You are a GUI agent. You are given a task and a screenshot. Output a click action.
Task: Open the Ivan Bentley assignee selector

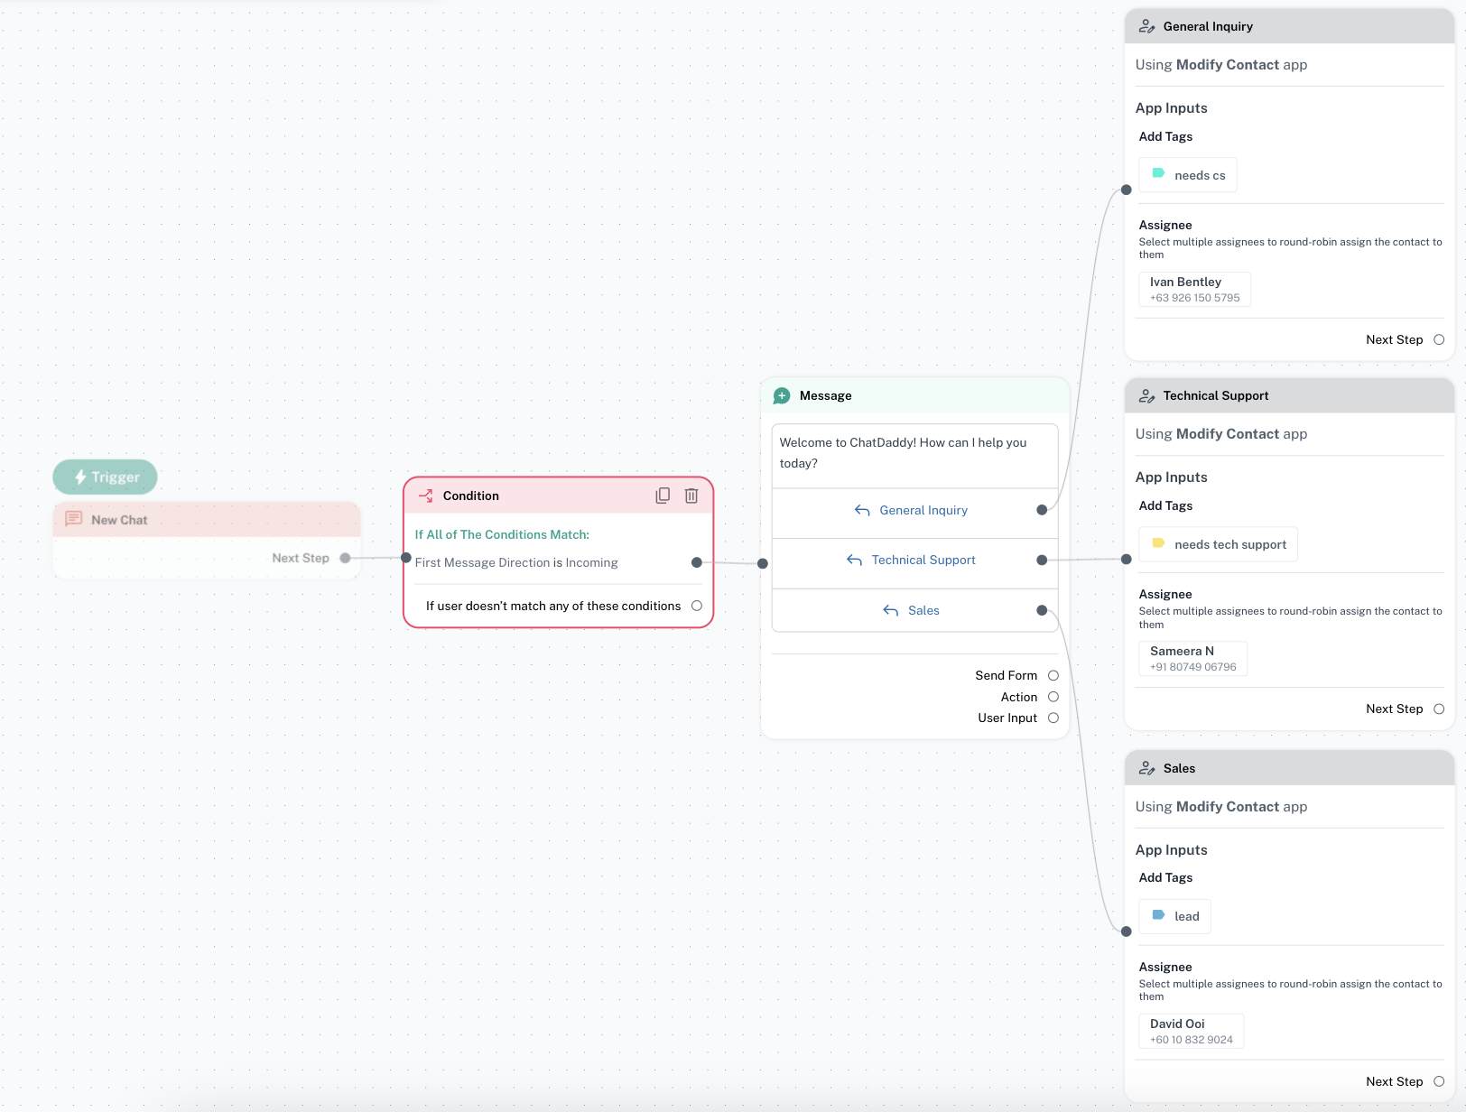[1194, 290]
